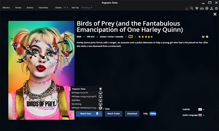Switch to the Anime tab
Screen dimensions: 219x131
click(x=30, y=8)
